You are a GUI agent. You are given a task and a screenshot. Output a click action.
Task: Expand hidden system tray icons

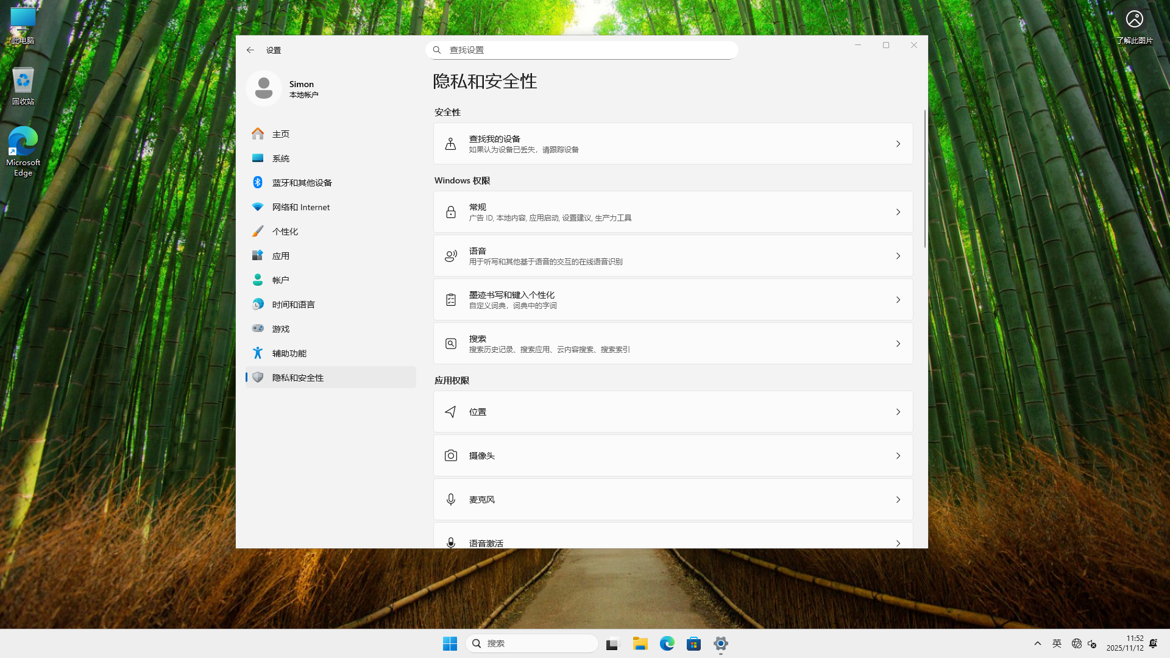(1038, 643)
